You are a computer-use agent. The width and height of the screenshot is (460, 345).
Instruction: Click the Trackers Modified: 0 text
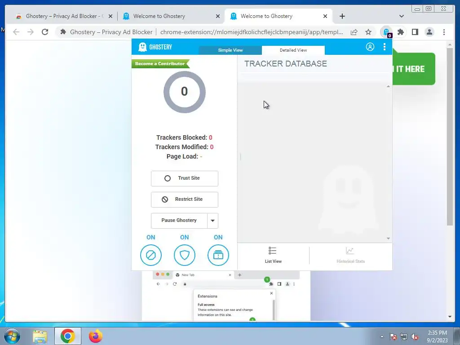(184, 147)
